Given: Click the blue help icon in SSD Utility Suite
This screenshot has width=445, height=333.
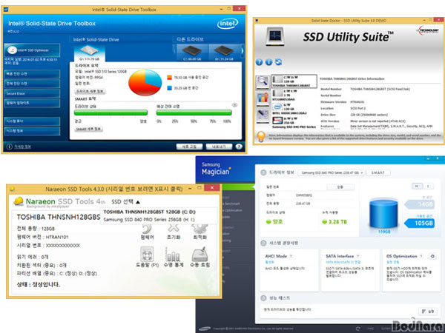Looking at the screenshot, I should pos(259,62).
